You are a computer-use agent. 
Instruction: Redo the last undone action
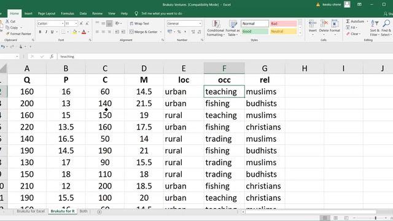pyautogui.click(x=12, y=47)
